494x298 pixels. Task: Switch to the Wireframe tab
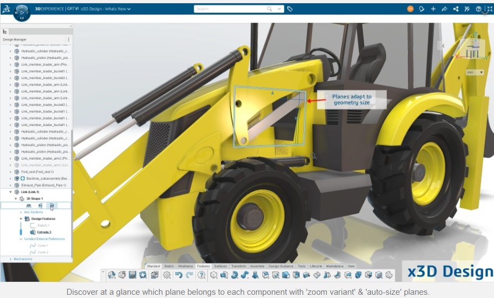point(185,266)
